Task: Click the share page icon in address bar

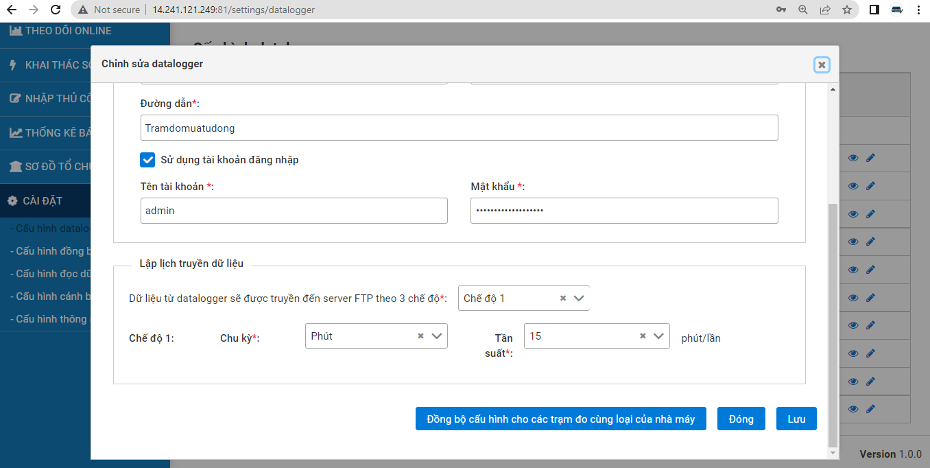Action: click(825, 10)
